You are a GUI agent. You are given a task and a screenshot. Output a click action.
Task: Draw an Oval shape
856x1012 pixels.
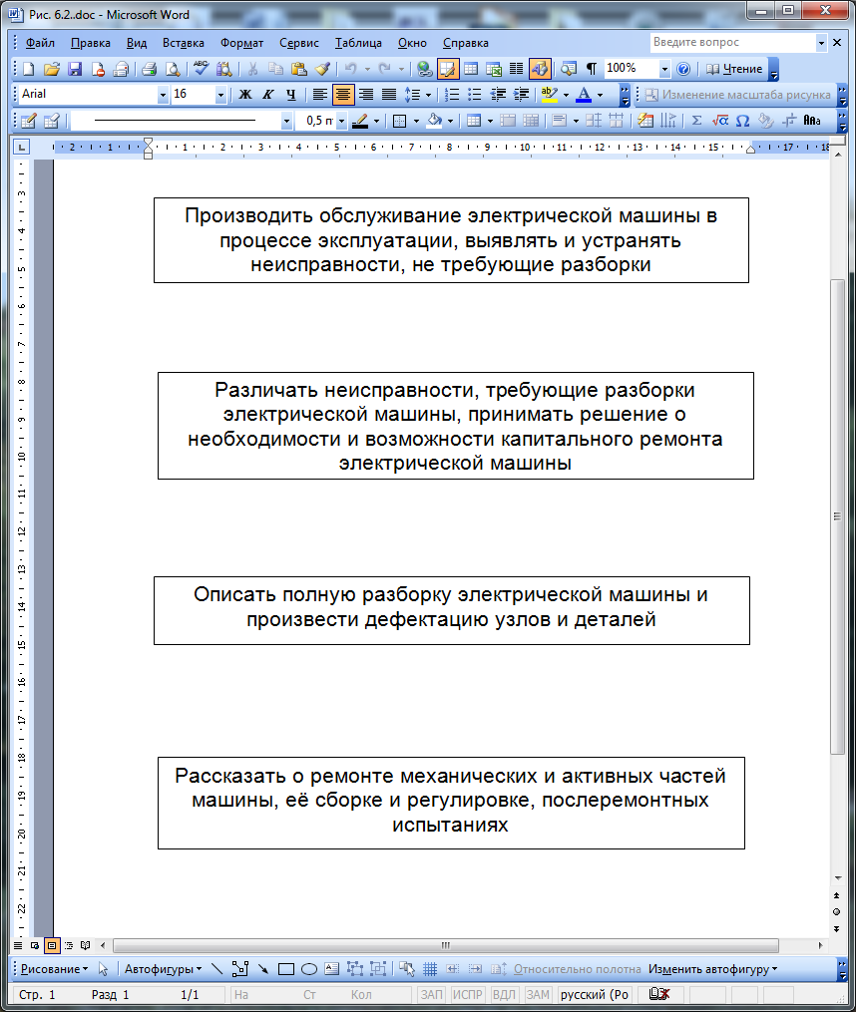point(309,969)
